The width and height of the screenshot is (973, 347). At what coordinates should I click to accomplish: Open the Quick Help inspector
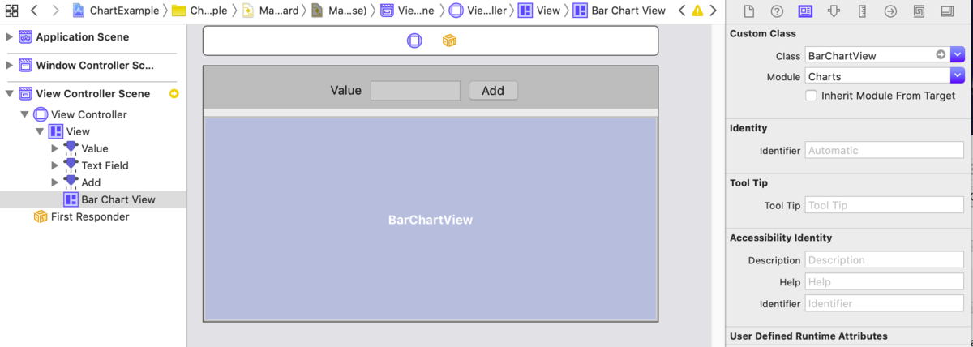[777, 11]
